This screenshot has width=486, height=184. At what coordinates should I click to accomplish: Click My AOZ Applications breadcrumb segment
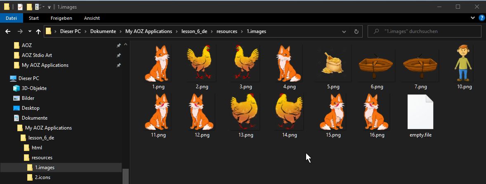click(149, 31)
